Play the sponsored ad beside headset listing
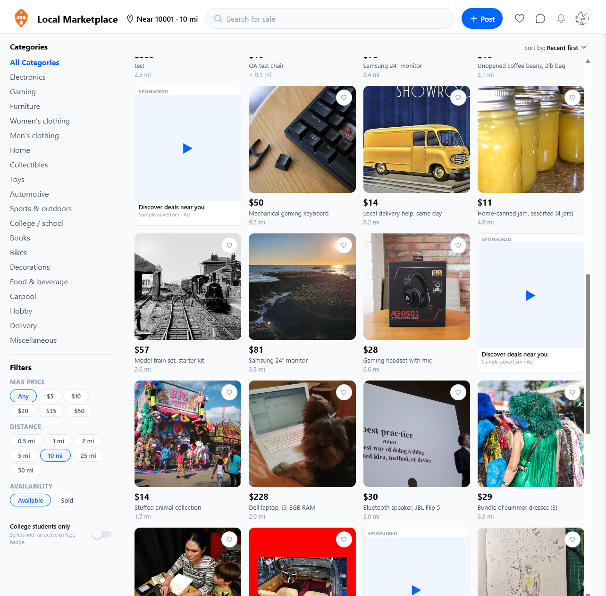 tap(530, 296)
